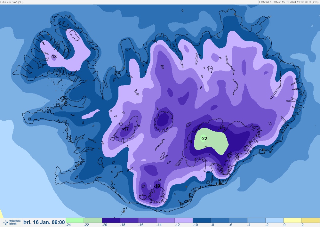Select the -18 to -16 purple legend swatch
Screen dimensions: 320x227
tap(129, 220)
